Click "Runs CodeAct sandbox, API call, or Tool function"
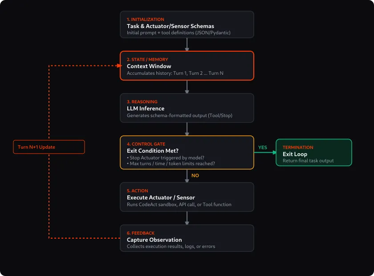The width and height of the screenshot is (374, 276). pos(179,204)
